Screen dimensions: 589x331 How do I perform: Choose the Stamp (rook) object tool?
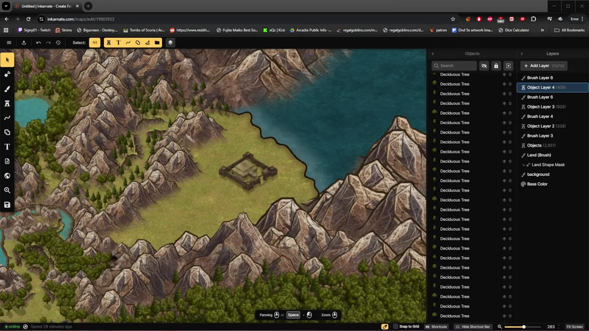point(7,103)
